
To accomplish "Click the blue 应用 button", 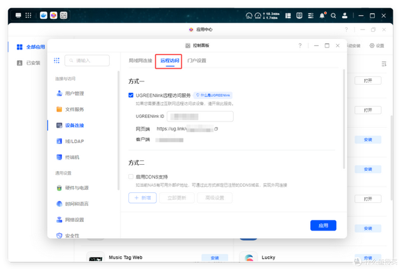I will (x=323, y=226).
